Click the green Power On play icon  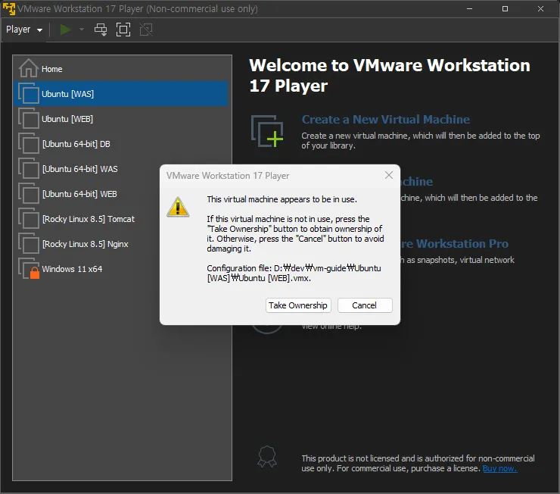[65, 30]
